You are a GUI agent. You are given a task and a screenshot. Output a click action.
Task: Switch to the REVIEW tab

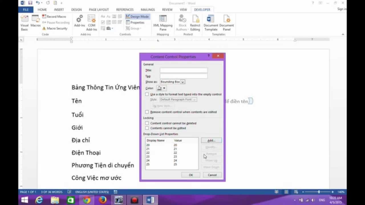coord(167,10)
